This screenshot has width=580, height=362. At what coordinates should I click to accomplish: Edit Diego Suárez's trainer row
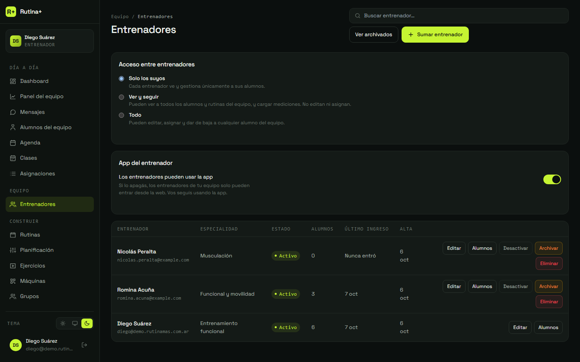[x=520, y=327]
